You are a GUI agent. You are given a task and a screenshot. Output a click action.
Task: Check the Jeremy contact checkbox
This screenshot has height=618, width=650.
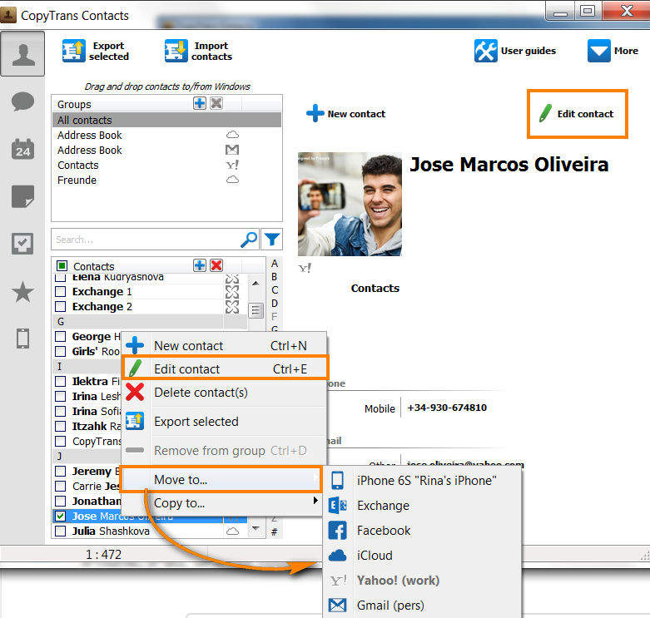[x=61, y=471]
